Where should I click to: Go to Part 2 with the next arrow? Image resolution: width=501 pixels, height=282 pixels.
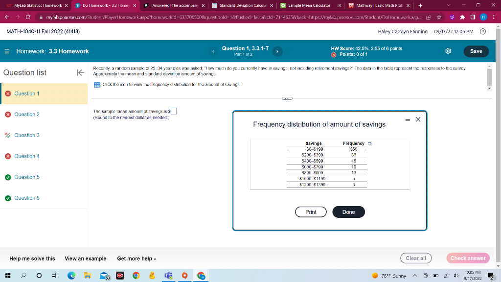pyautogui.click(x=277, y=51)
